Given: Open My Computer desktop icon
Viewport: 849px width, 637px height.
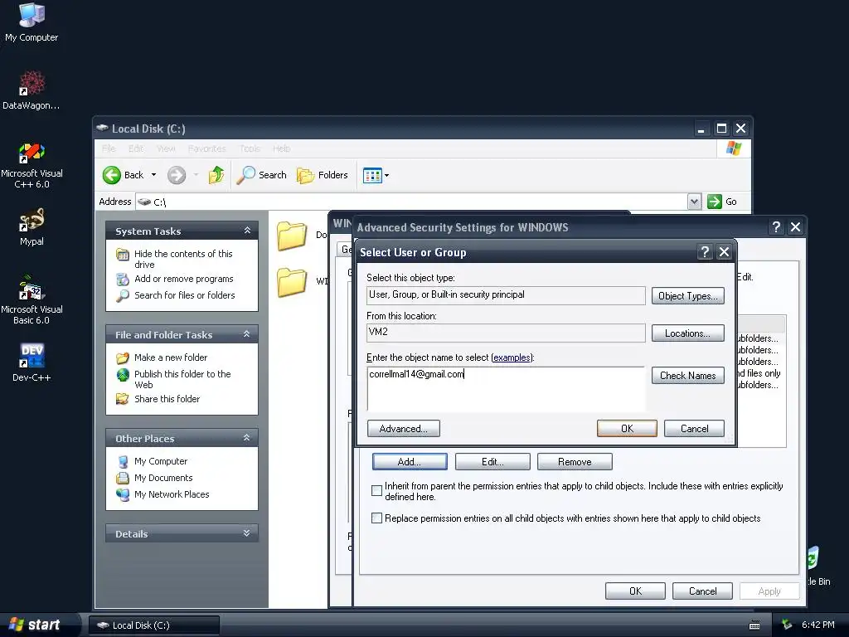Looking at the screenshot, I should 32,22.
